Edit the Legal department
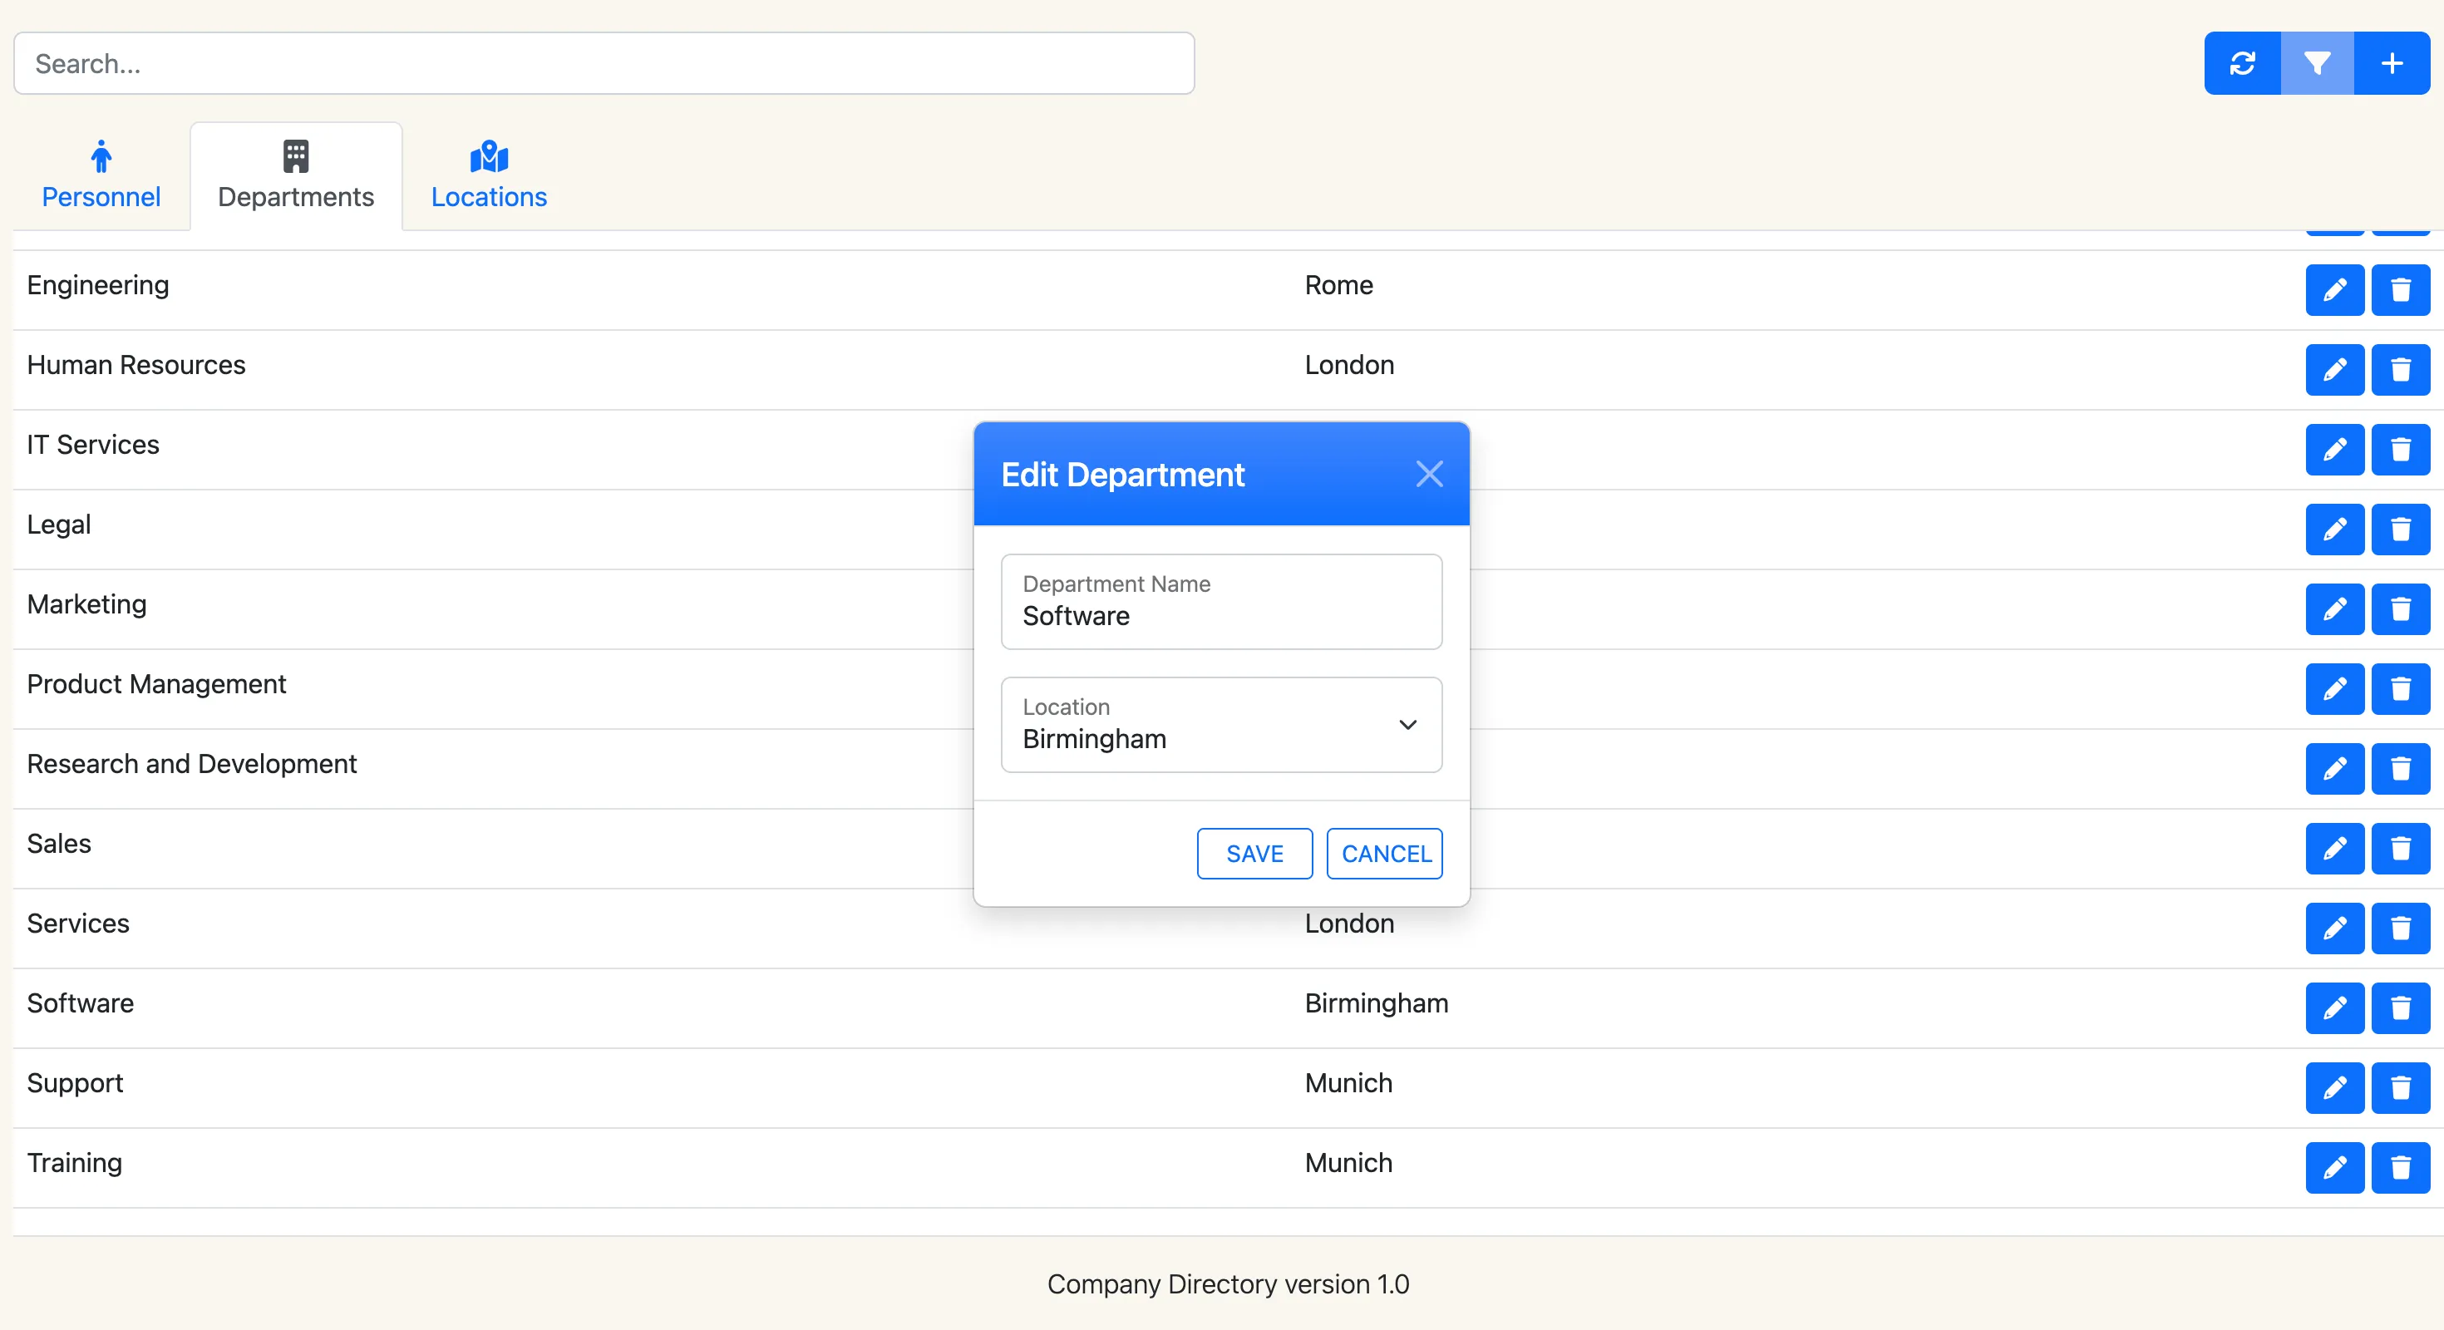Image resolution: width=2444 pixels, height=1330 pixels. (2335, 529)
